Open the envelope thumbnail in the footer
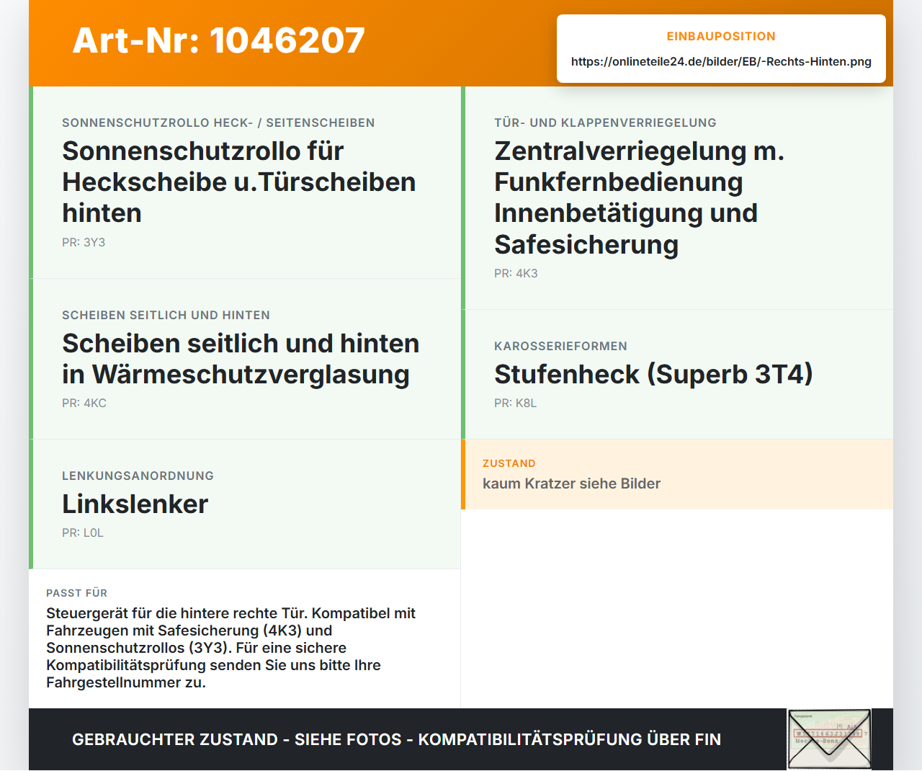 pos(829,740)
